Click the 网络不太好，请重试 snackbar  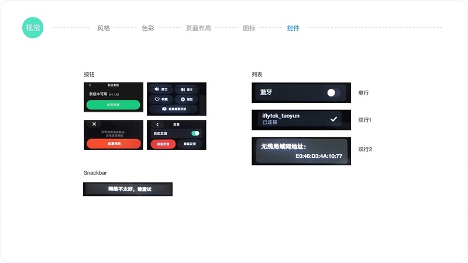pyautogui.click(x=128, y=189)
